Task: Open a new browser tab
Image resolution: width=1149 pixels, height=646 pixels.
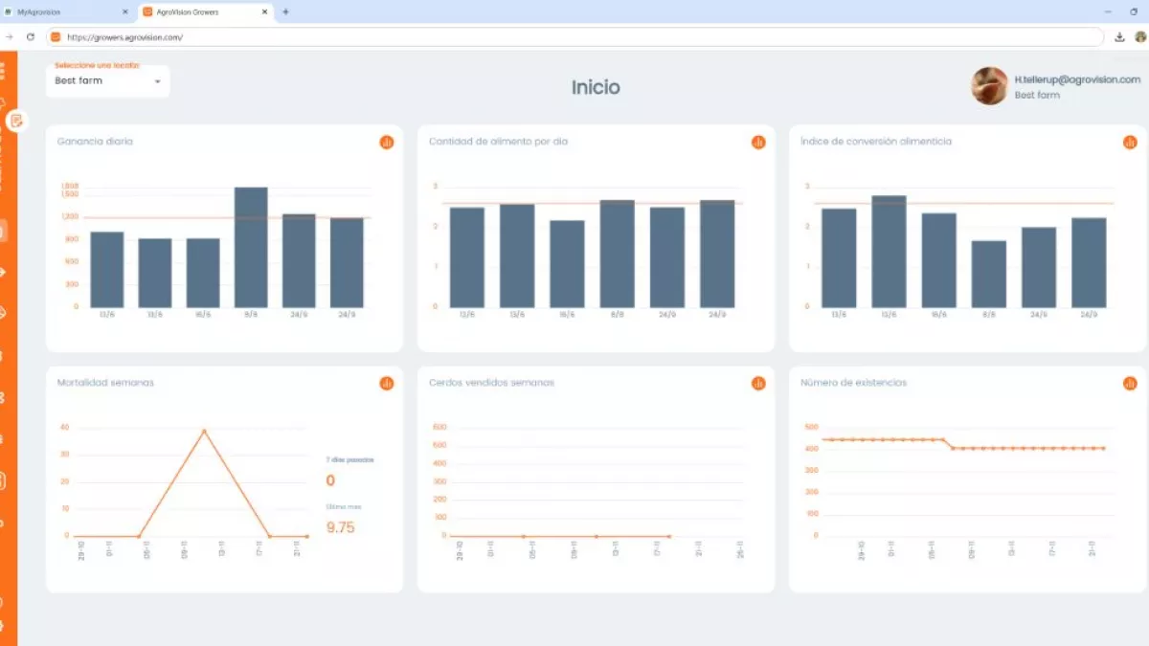Action: (x=285, y=11)
